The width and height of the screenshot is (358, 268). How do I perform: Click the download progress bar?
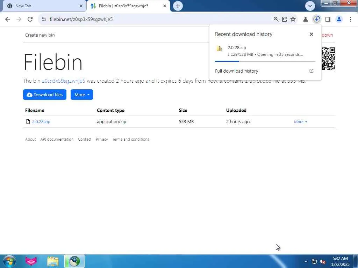tap(265, 61)
